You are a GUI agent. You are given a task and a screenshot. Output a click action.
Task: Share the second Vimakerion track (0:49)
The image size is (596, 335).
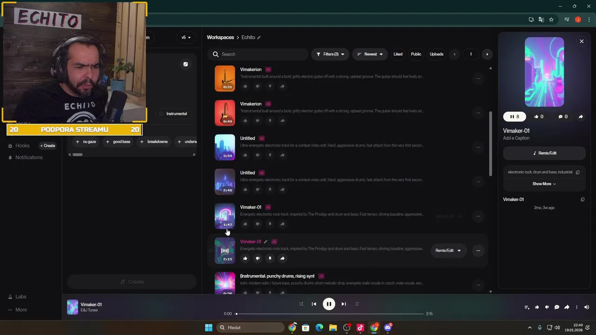282,121
